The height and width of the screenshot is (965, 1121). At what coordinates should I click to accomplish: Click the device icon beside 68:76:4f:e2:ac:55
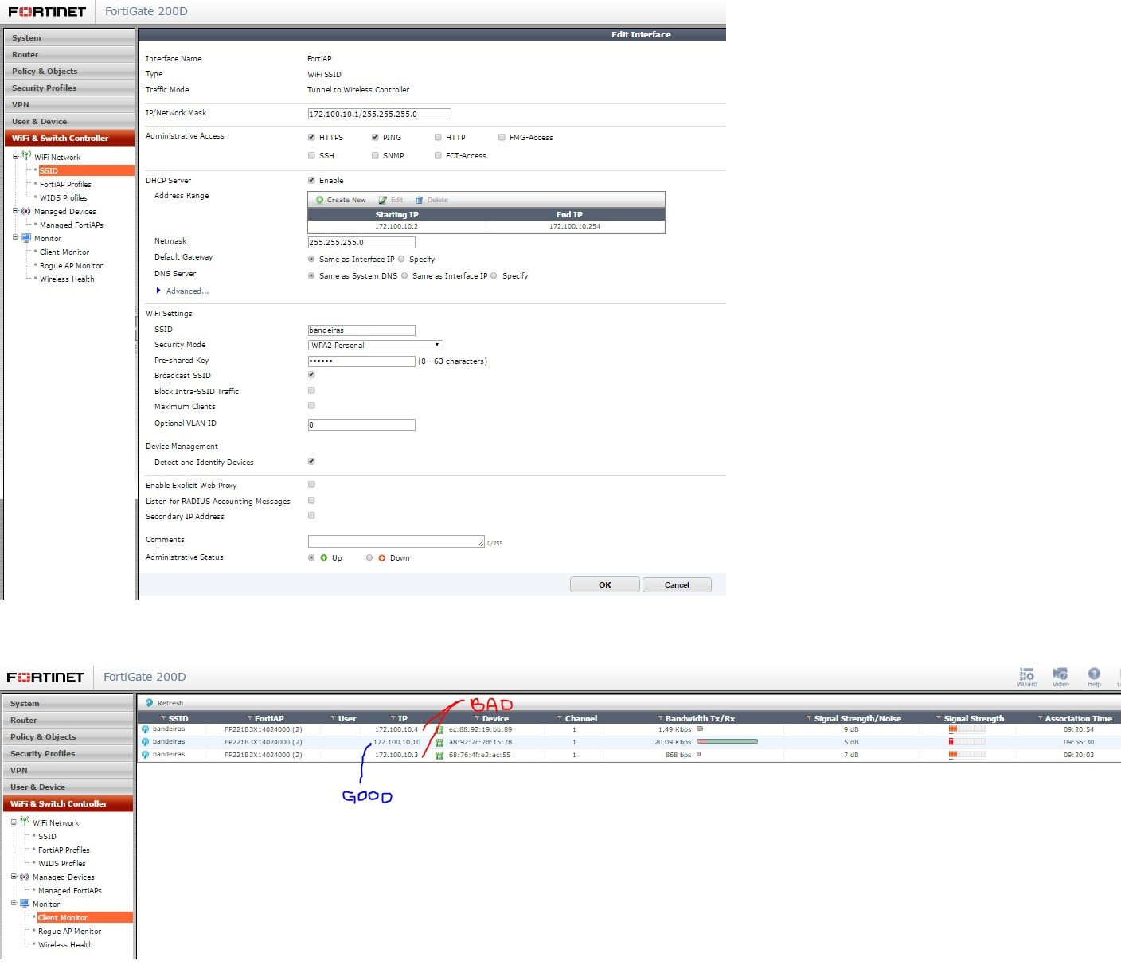pyautogui.click(x=439, y=756)
